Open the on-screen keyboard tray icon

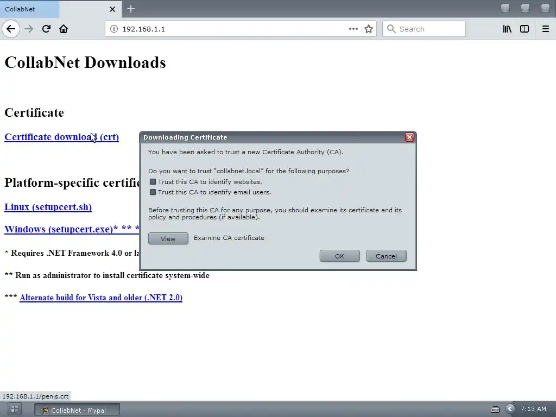(495, 409)
